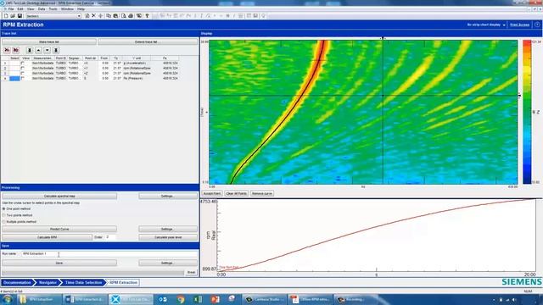
Task: Open the Tools menu
Action: coord(53,9)
